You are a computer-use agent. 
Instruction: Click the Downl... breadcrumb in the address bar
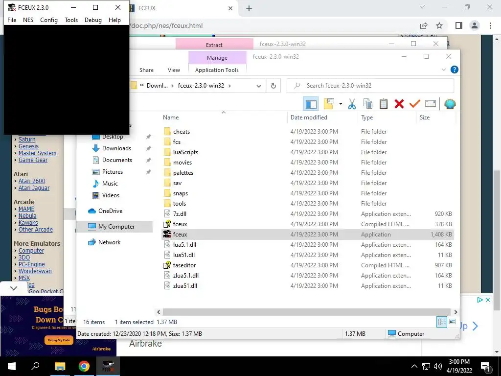(x=157, y=86)
